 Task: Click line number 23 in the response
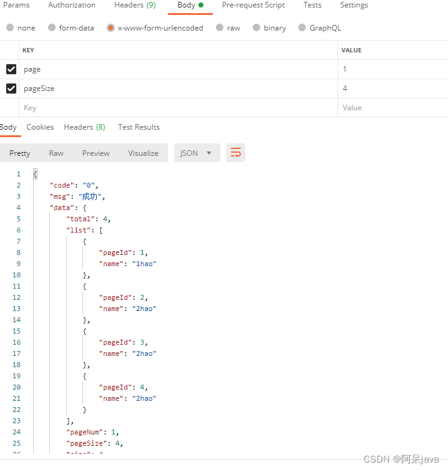16,421
